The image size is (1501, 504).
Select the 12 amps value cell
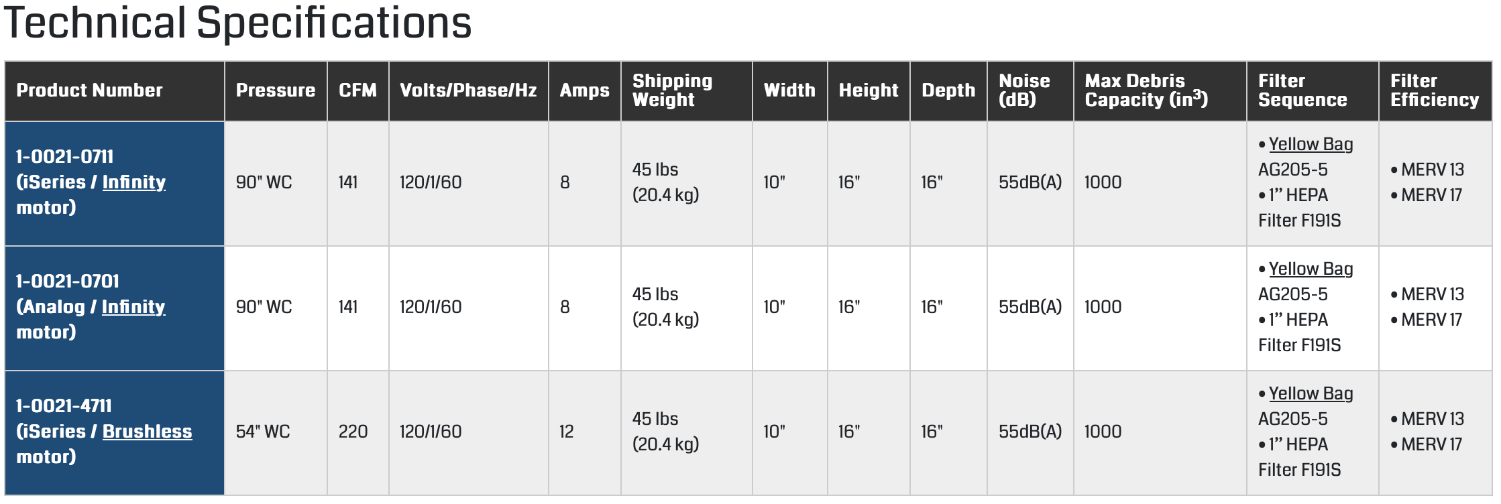click(x=567, y=432)
